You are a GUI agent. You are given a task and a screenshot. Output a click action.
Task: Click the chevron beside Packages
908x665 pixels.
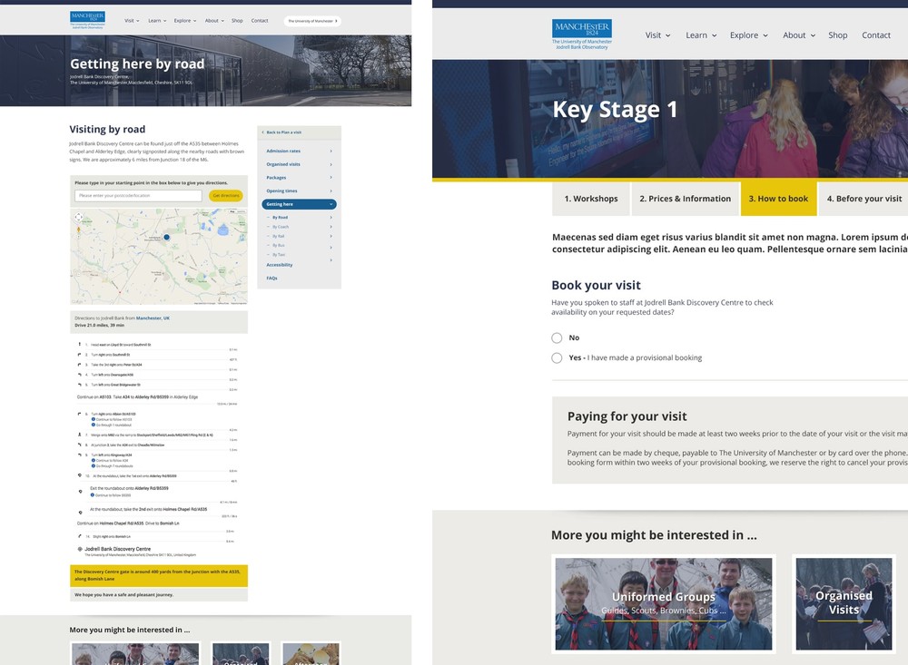(x=331, y=178)
